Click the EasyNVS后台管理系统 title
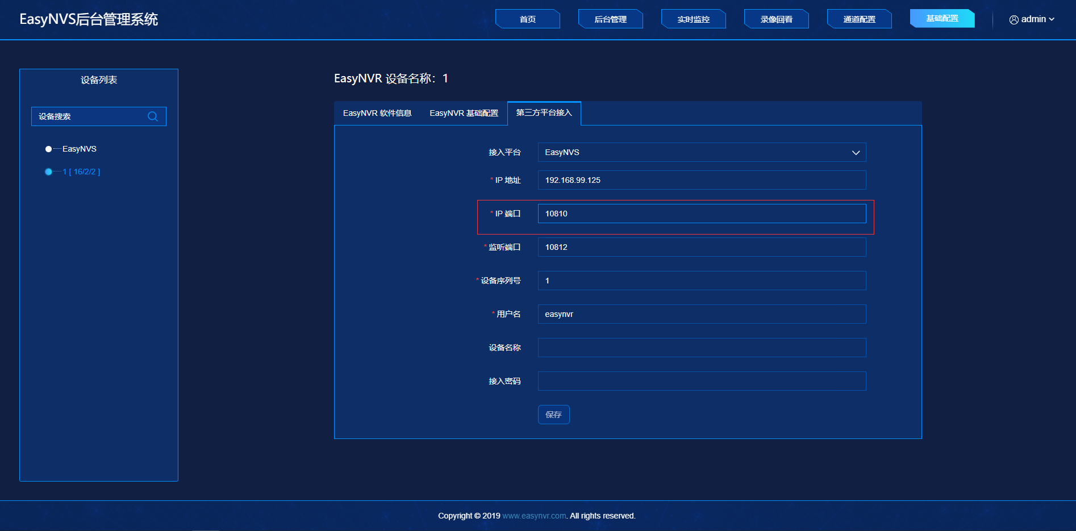 [x=89, y=19]
